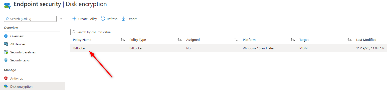
Task: Focus the Search by column value field
Action: tap(229, 32)
